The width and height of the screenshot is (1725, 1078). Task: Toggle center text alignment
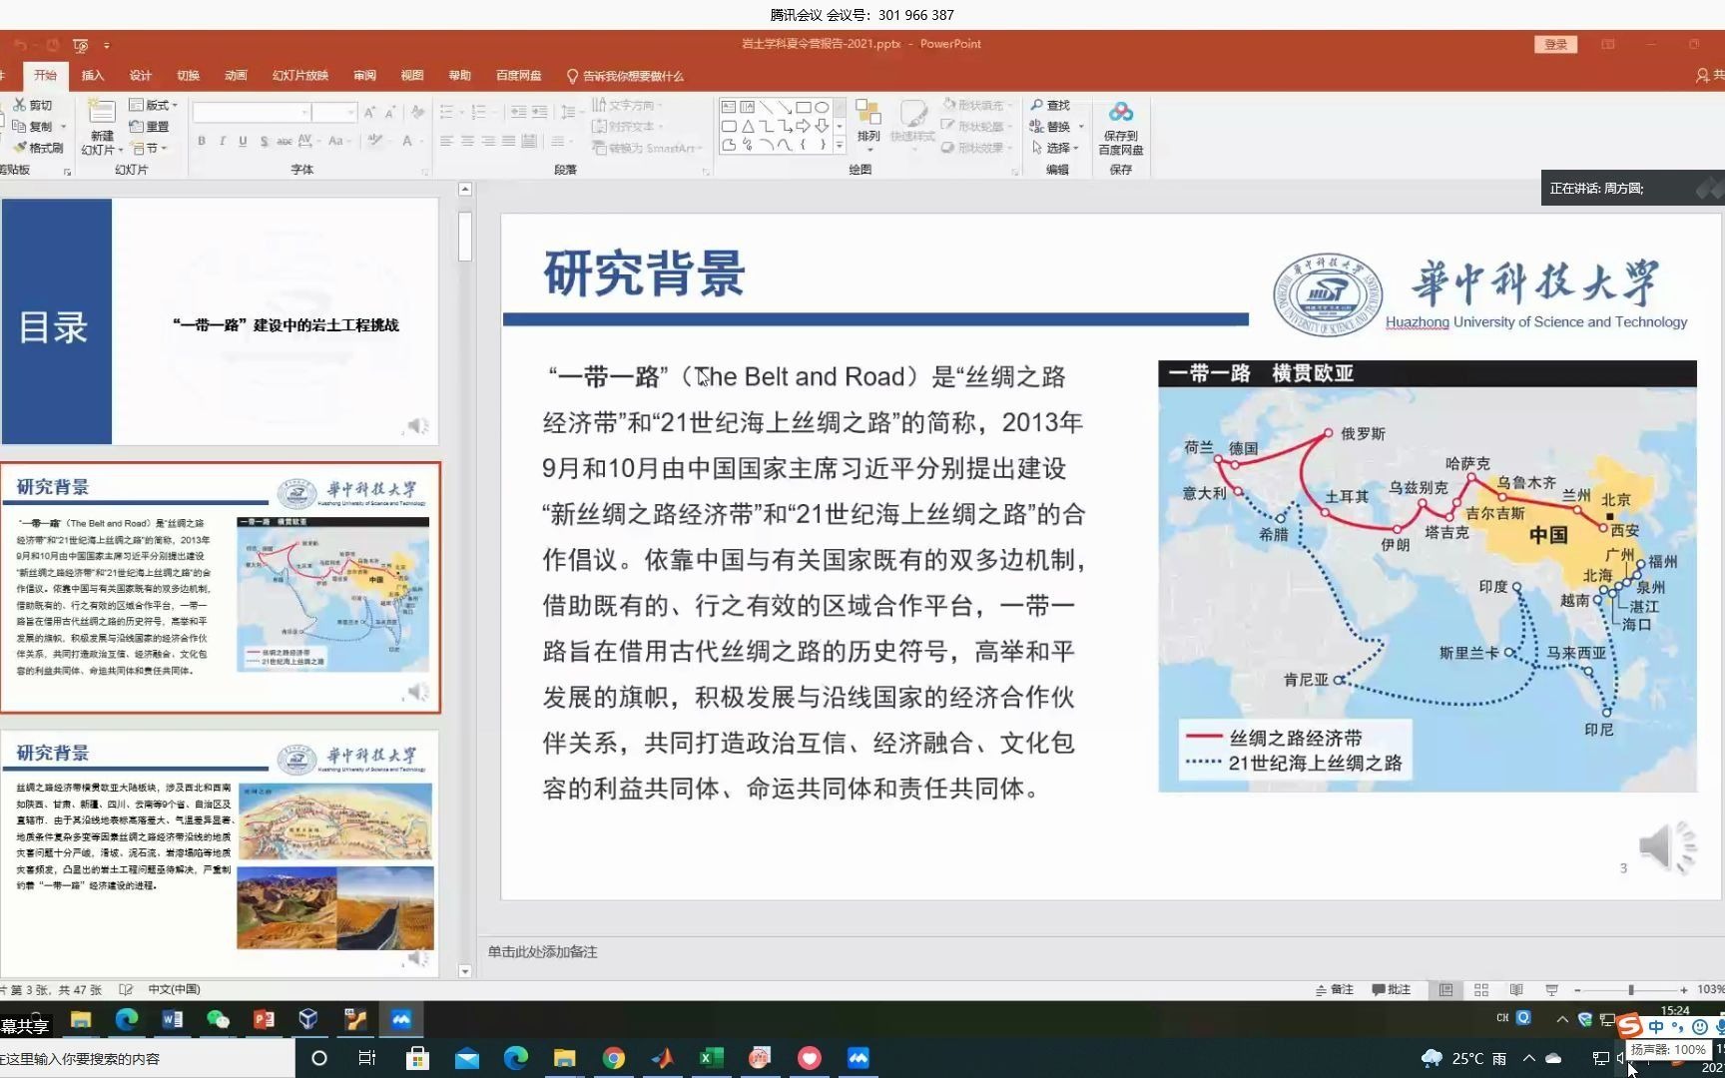click(x=467, y=141)
